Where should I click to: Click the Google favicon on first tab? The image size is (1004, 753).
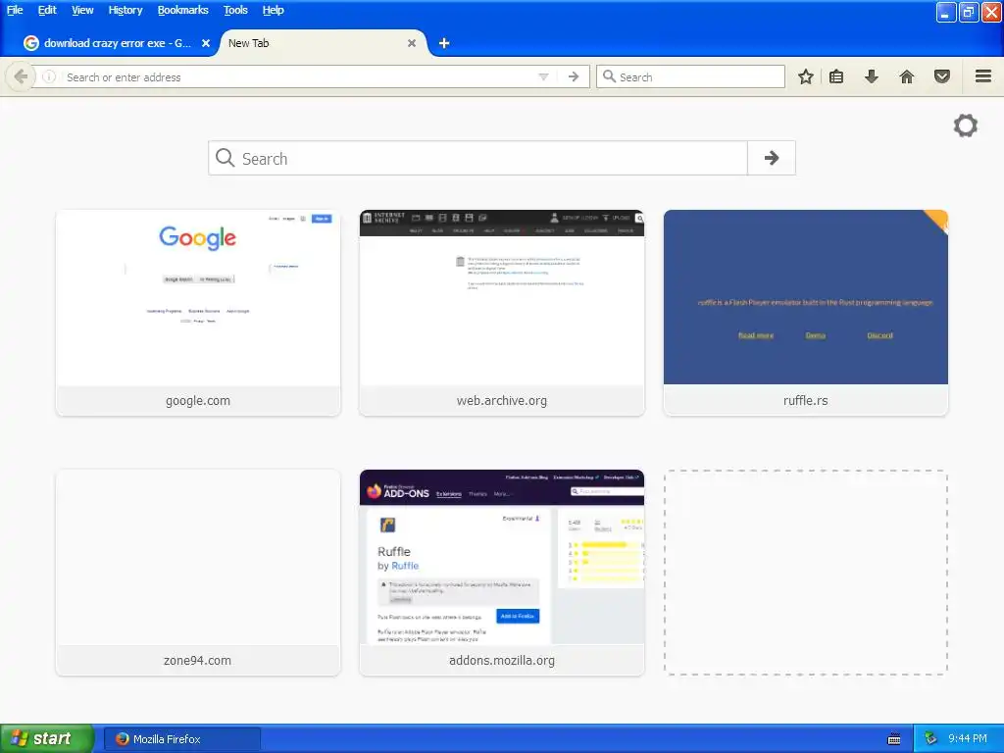pos(30,43)
